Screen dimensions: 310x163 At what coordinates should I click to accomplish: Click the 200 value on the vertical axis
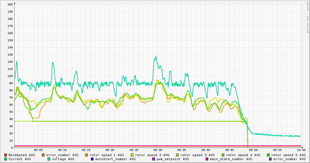click(x=10, y=5)
